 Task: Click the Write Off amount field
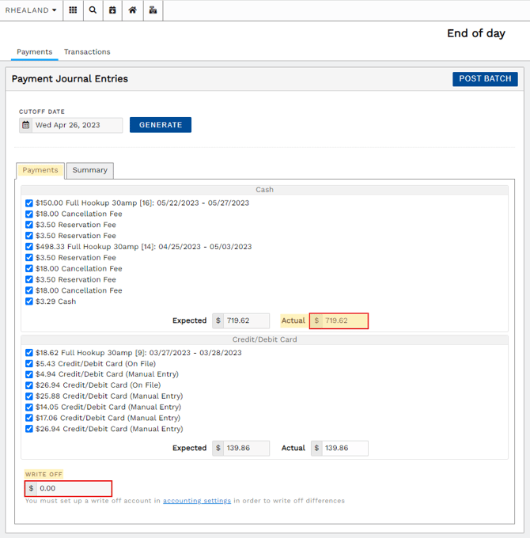(x=74, y=488)
